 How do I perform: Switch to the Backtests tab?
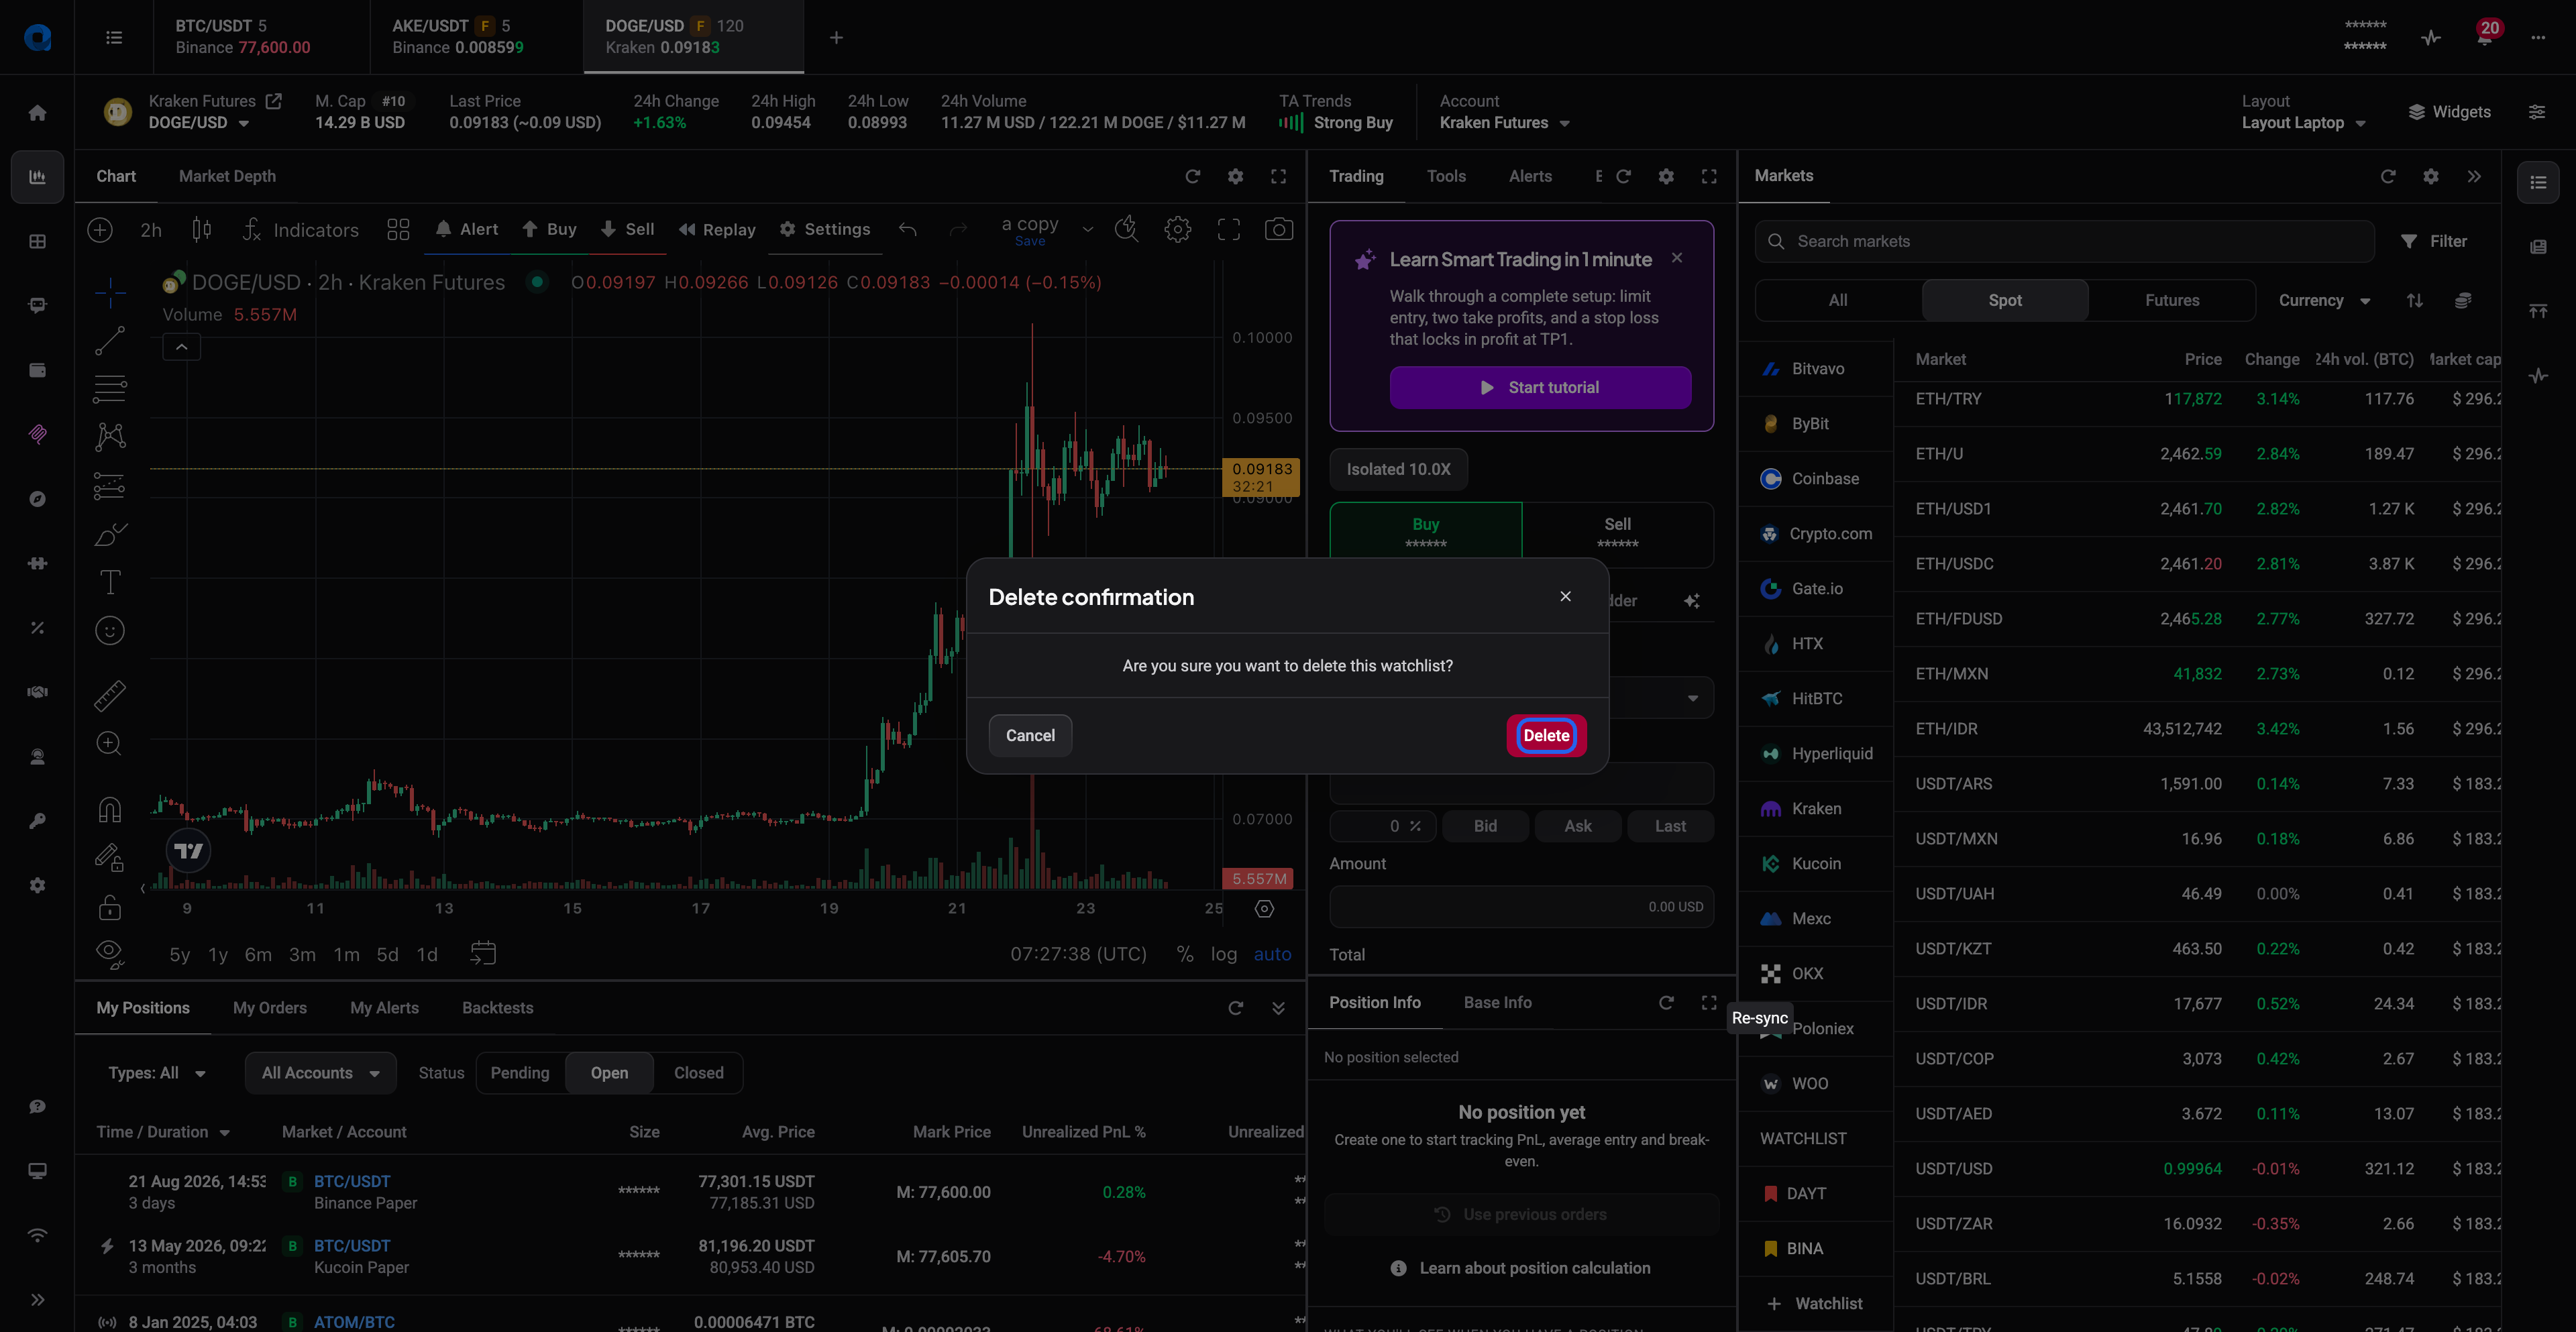(x=497, y=1008)
